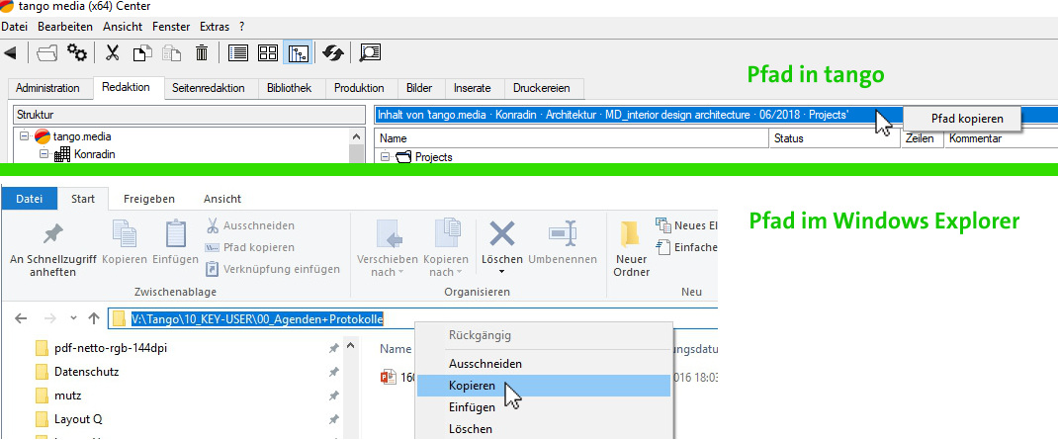The image size is (1058, 440).
Task: Open the Löschen dropdown arrow in Explorer
Action: (502, 272)
